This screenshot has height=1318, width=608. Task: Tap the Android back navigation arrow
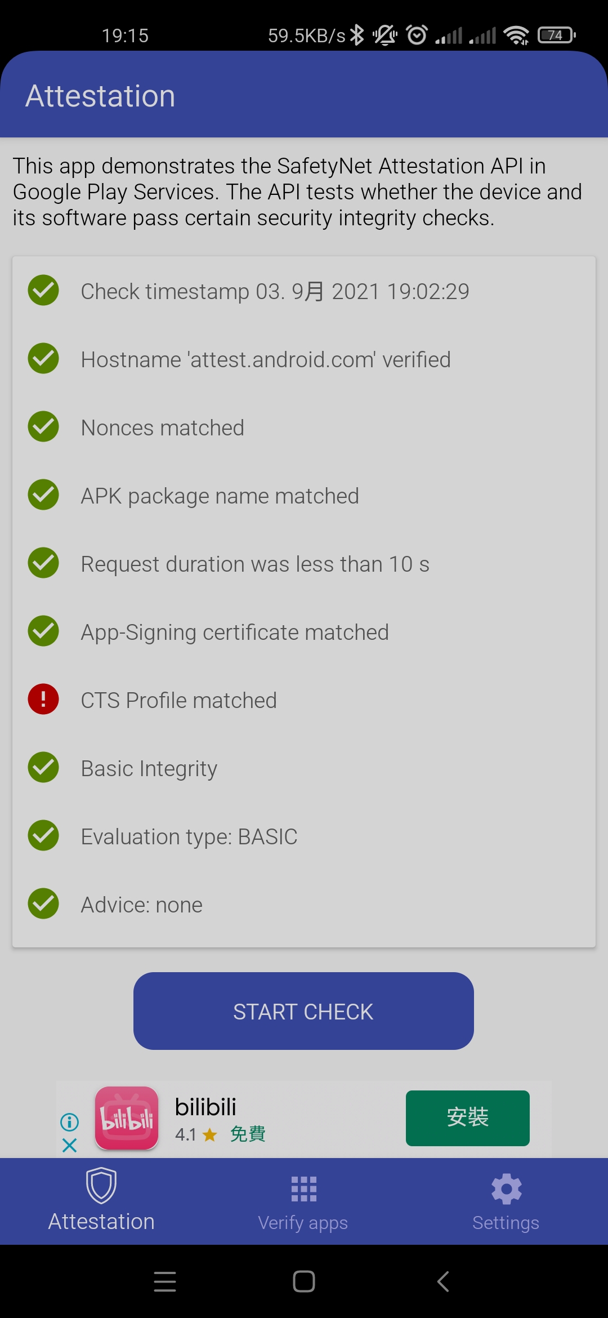(x=443, y=1281)
